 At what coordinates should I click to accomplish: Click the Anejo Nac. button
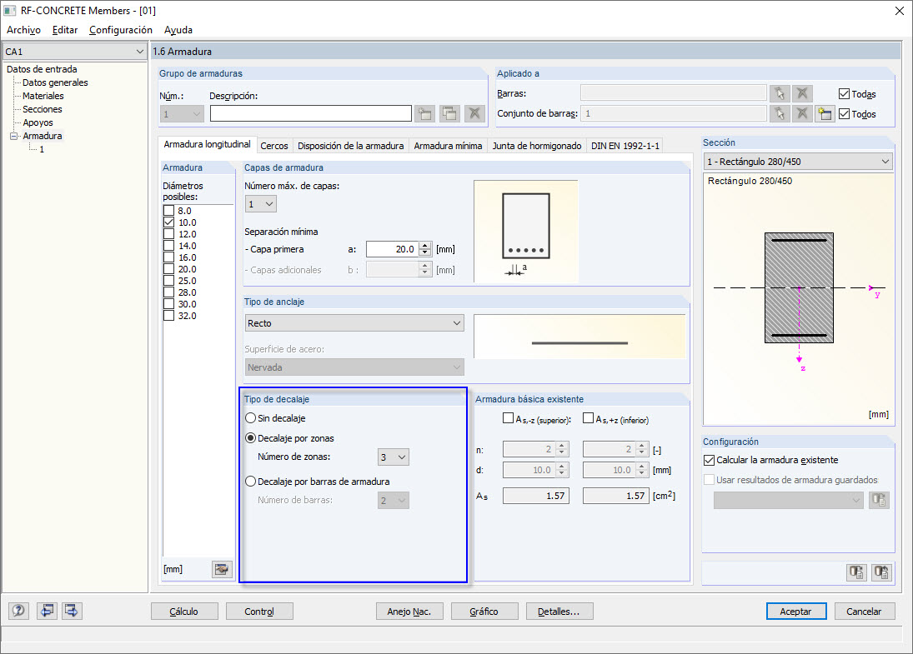pyautogui.click(x=409, y=612)
